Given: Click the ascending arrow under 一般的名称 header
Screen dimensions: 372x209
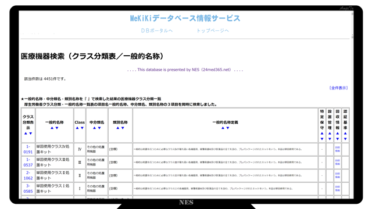Looking at the screenshot, I should [52, 128].
